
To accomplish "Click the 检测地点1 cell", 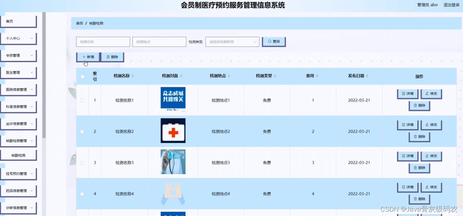I will coord(221,100).
